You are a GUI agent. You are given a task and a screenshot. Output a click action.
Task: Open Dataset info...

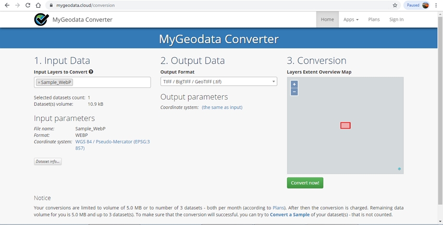(x=47, y=161)
